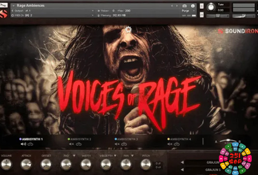Click the Memory icon in header
The width and height of the screenshot is (258, 175).
(x=99, y=15)
